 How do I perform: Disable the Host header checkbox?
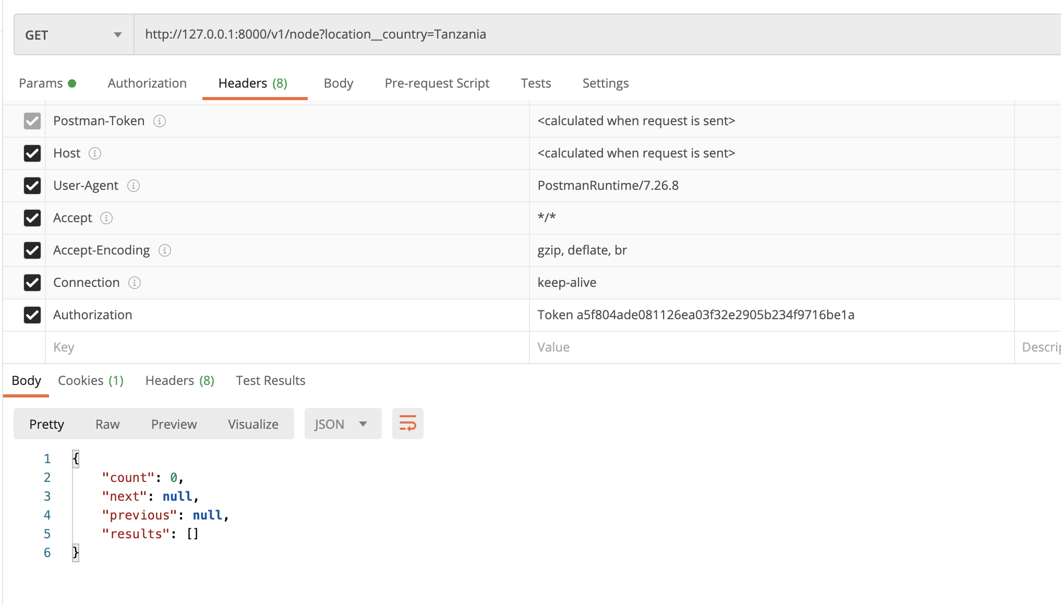coord(32,153)
